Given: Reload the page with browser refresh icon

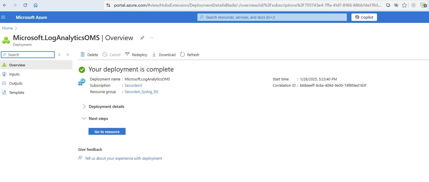Looking at the screenshot, I should coord(25,5).
